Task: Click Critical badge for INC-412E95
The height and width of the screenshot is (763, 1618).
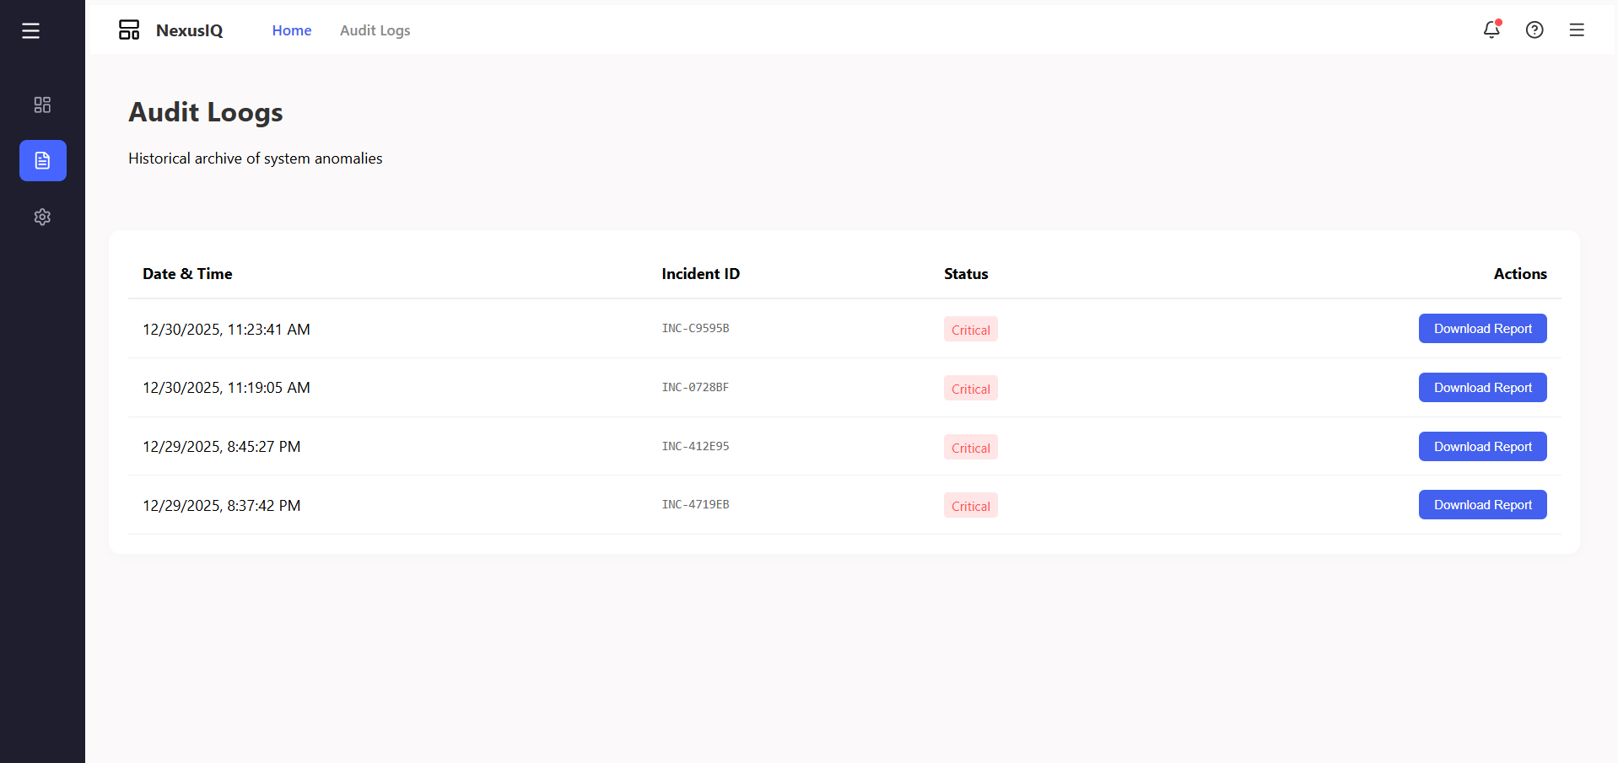Action: pos(971,448)
